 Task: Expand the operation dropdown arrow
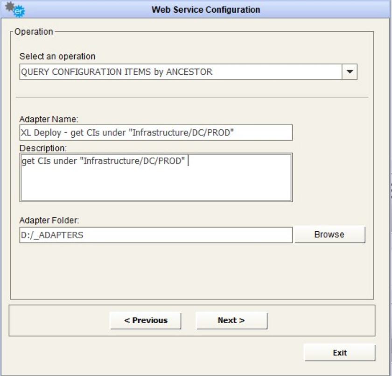pyautogui.click(x=350, y=72)
